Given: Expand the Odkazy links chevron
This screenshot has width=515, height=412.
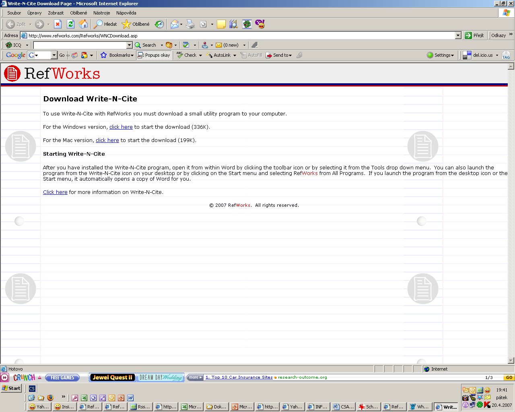Looking at the screenshot, I should (511, 35).
